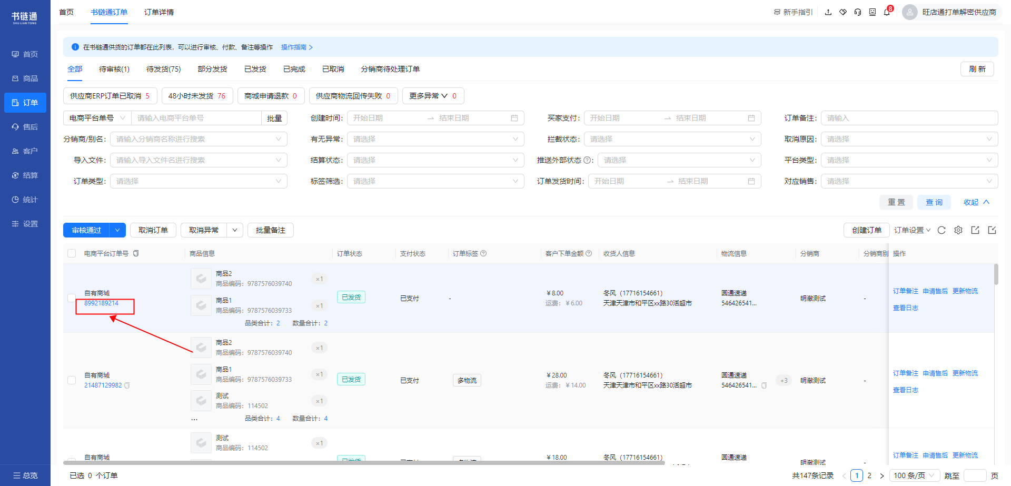Copy order number 21487129982

127,385
